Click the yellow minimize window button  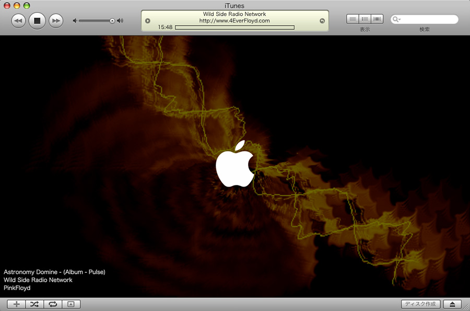[17, 5]
